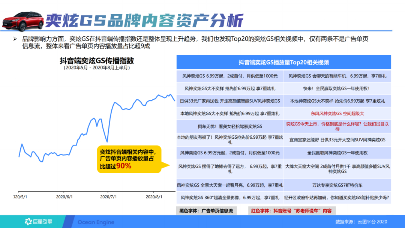
Task: Click summary sentence starting 品牌影响力方面
Action: 195,43
